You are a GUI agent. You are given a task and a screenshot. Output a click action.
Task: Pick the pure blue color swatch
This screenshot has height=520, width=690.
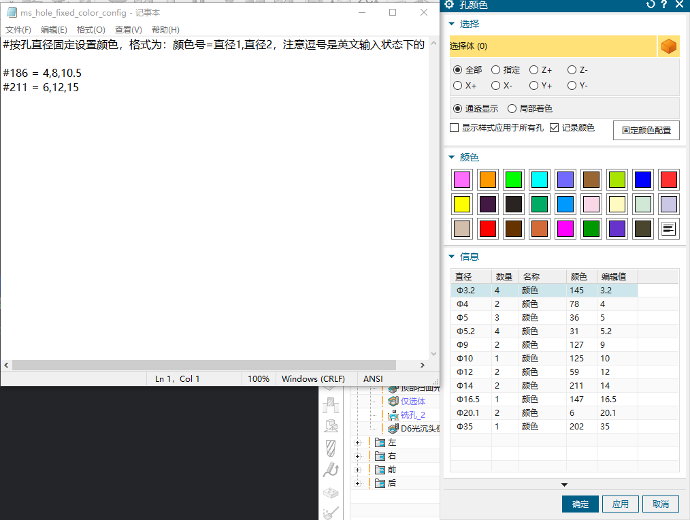[x=642, y=180]
